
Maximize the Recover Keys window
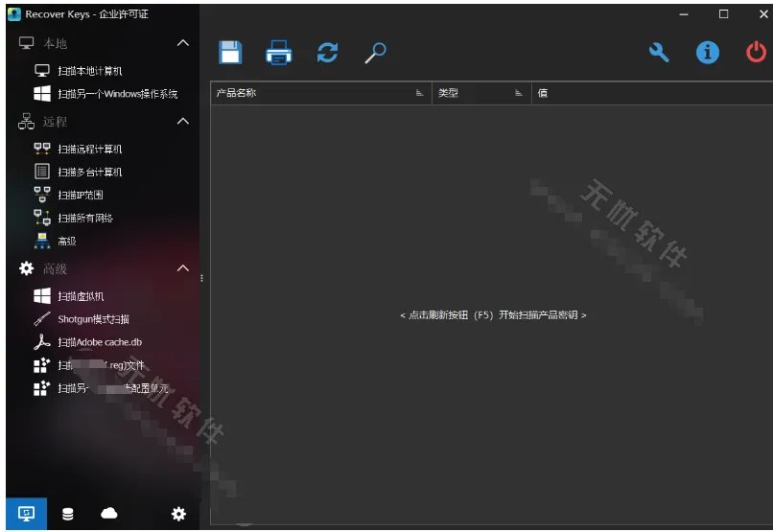click(x=724, y=13)
